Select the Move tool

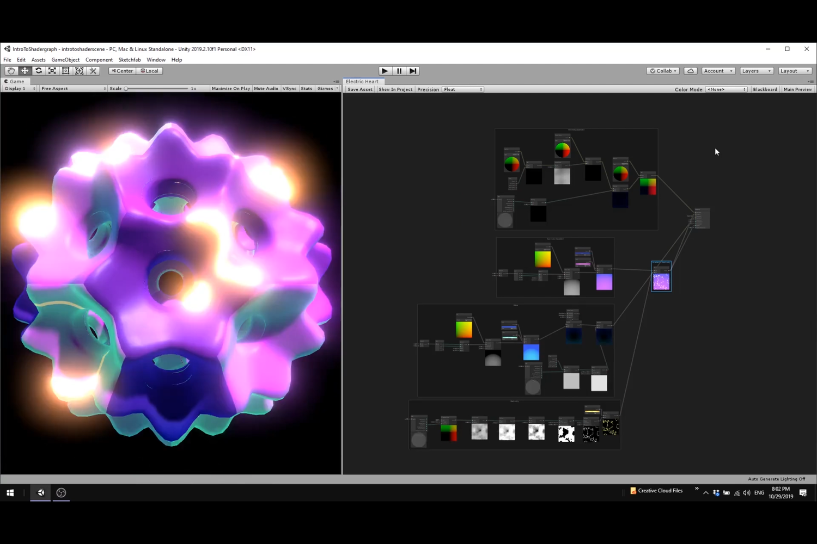25,71
